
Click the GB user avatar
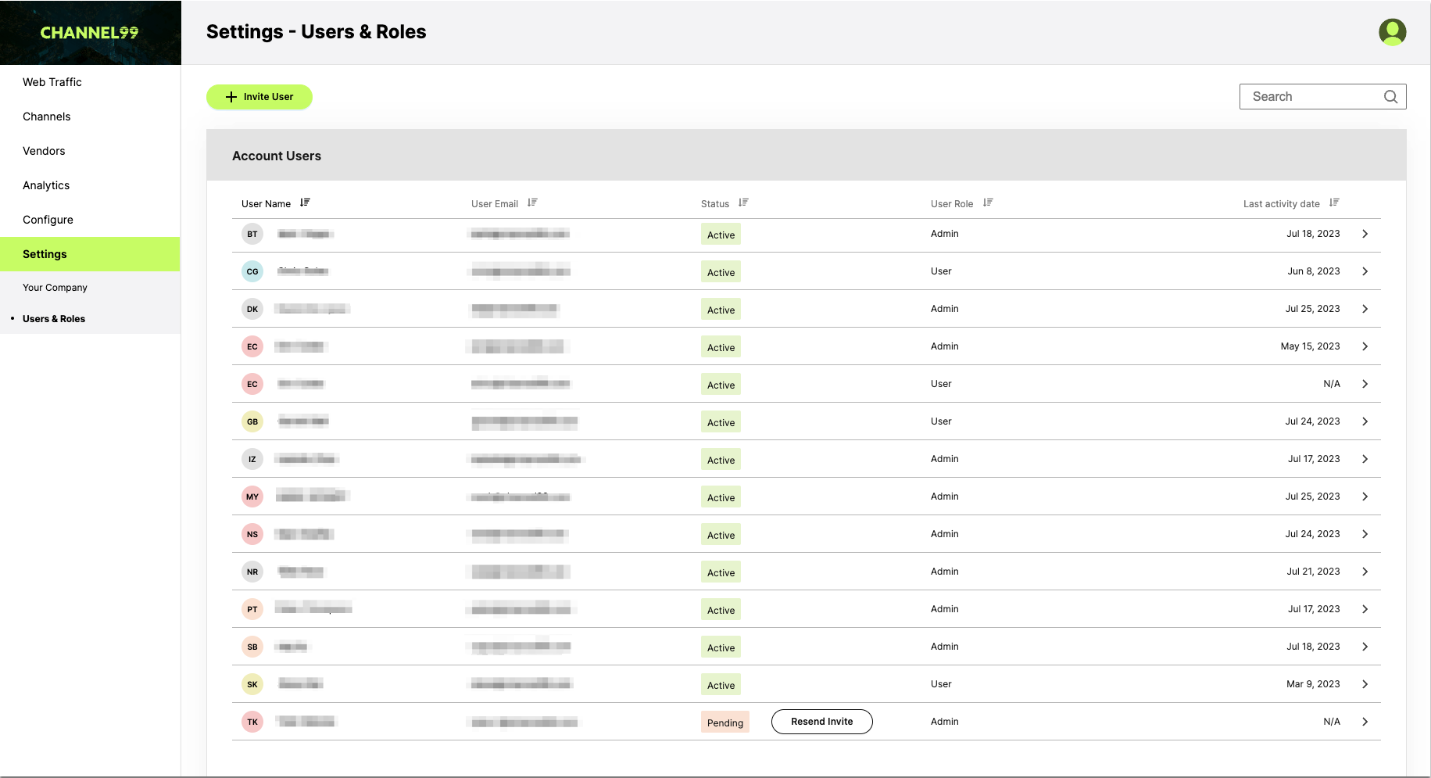(x=252, y=421)
